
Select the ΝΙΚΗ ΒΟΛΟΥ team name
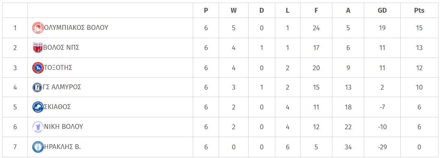[64, 127]
